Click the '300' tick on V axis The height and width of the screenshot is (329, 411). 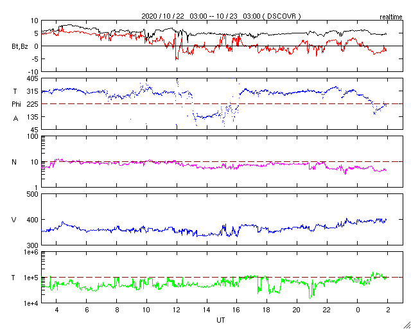(x=34, y=245)
